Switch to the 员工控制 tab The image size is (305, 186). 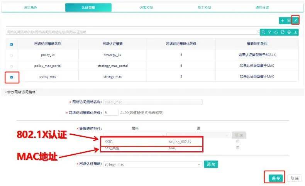[204, 8]
